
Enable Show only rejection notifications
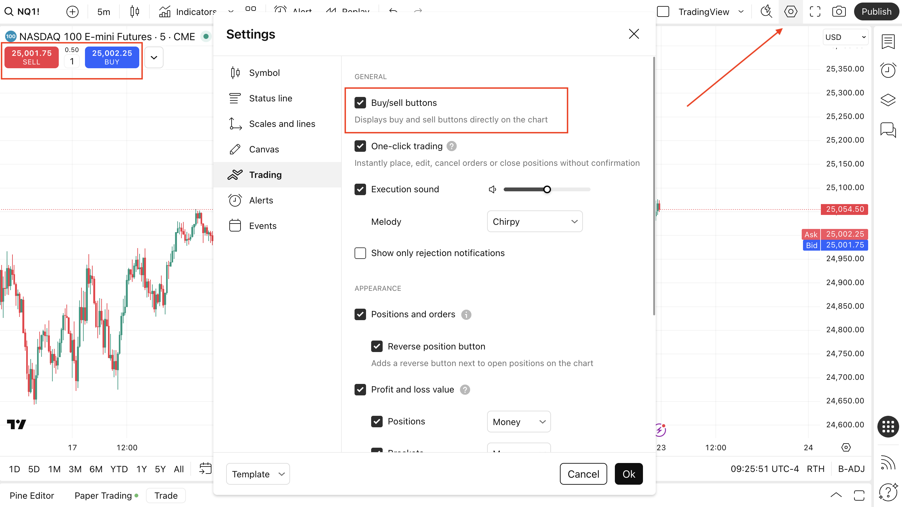360,253
